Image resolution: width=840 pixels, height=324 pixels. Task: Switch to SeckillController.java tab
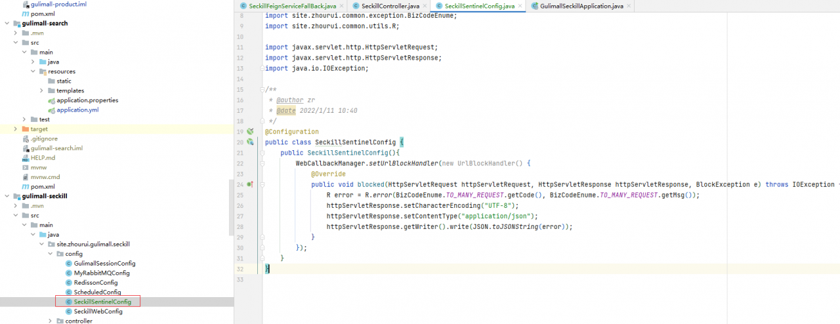(x=390, y=6)
